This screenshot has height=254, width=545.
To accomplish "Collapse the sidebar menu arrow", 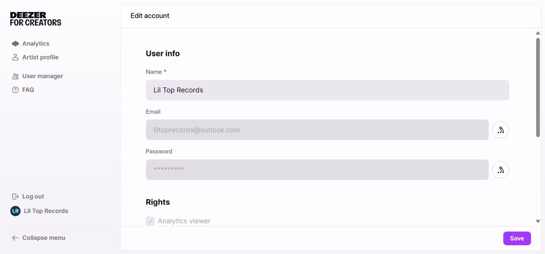I will (x=15, y=238).
